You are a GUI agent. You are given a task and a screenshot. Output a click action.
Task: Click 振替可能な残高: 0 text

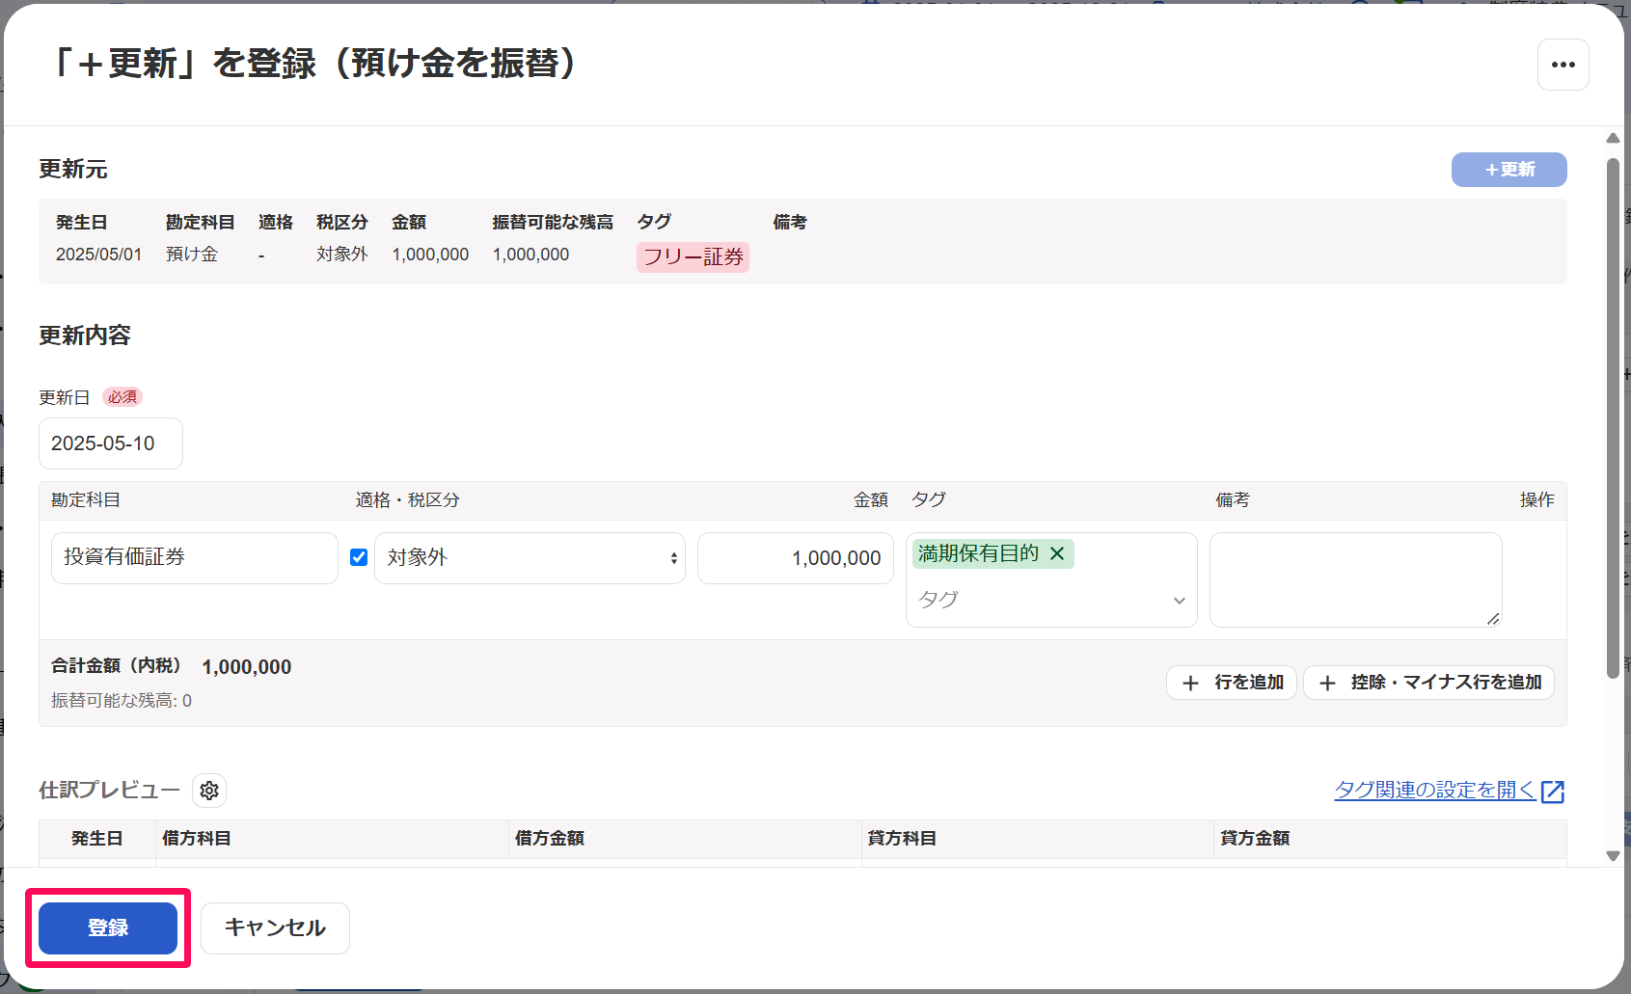point(122,701)
